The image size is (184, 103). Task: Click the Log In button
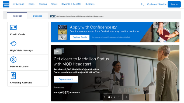[x=174, y=4]
